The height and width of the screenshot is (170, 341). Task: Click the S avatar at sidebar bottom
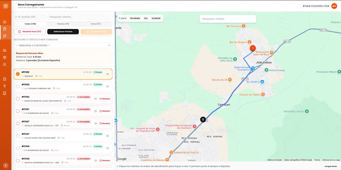point(6,165)
